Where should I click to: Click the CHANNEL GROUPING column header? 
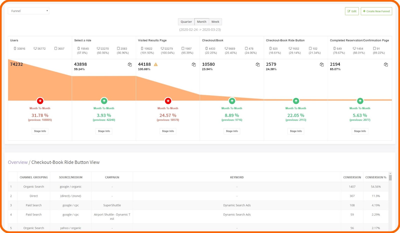[34, 177]
